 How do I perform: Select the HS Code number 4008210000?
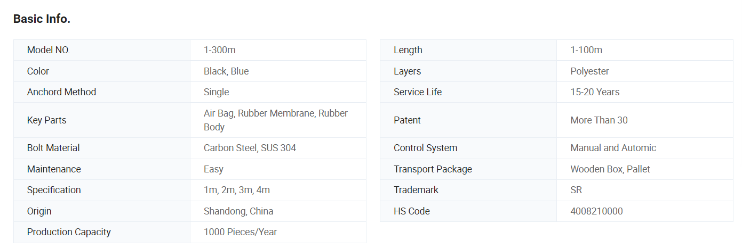pyautogui.click(x=596, y=211)
